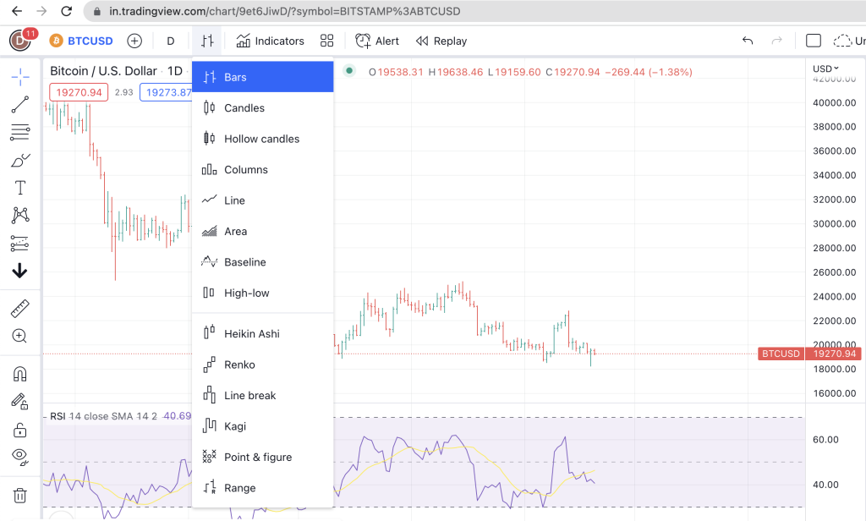Open the D timeframe interval selector

pyautogui.click(x=171, y=41)
